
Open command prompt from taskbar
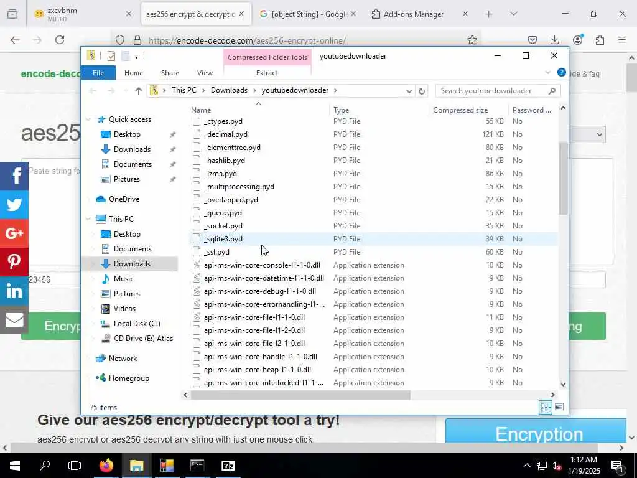197,466
